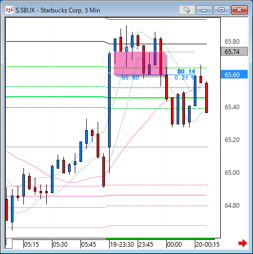
Task: Click the small box at time axis start
Action: [x=9, y=243]
